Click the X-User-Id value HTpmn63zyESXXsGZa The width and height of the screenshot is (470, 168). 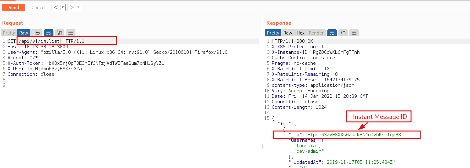pos(58,69)
